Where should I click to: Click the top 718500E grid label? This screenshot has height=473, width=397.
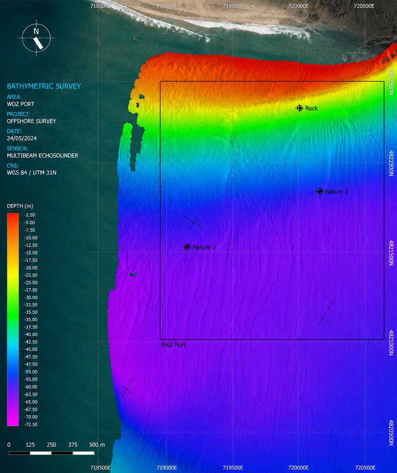(101, 6)
